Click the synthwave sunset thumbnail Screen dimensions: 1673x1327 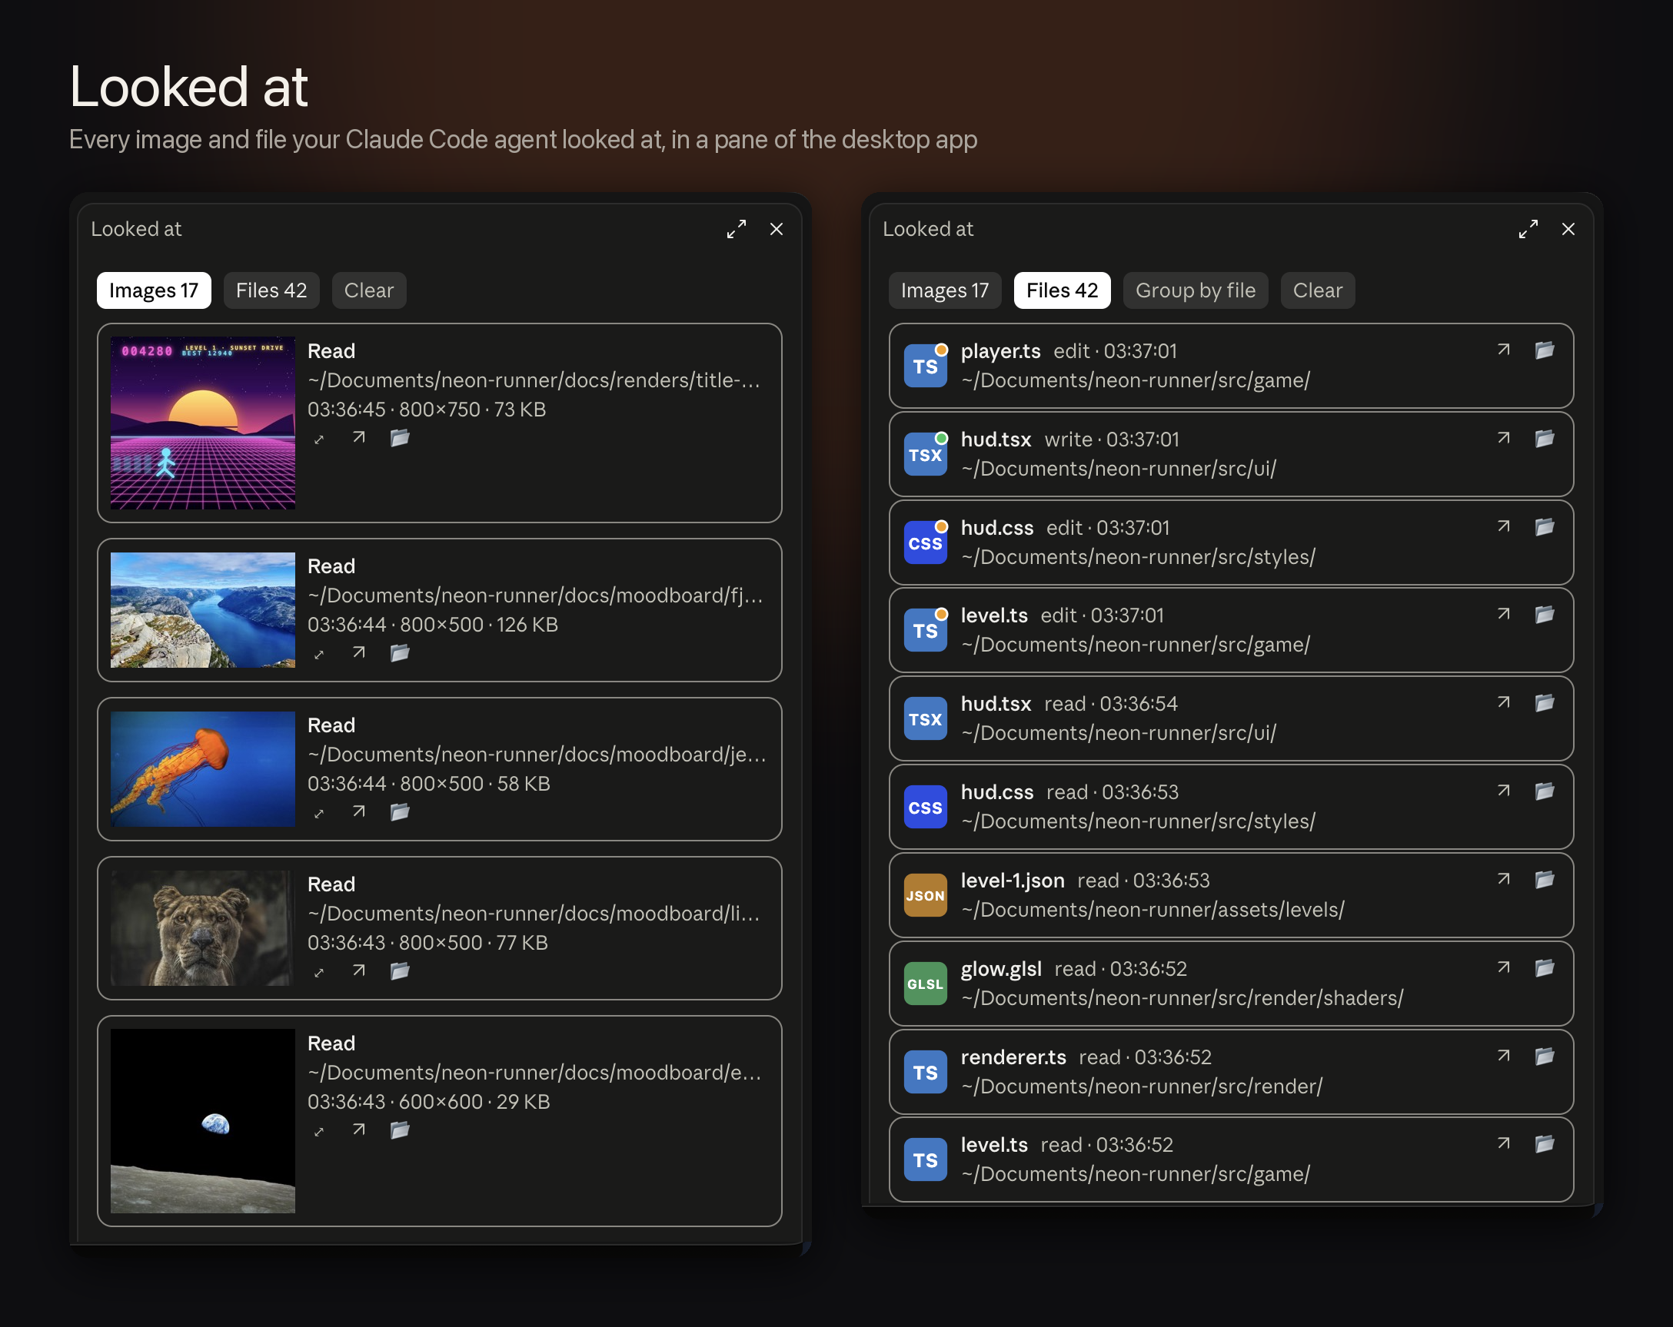point(202,423)
